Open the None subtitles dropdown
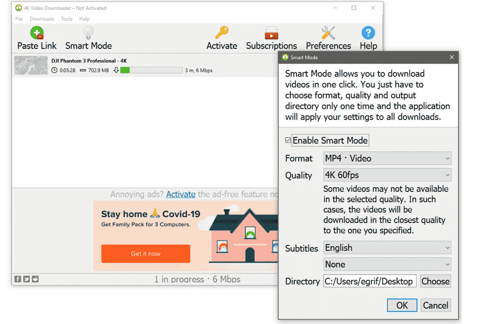Viewport: 481px width, 324px height. click(387, 264)
